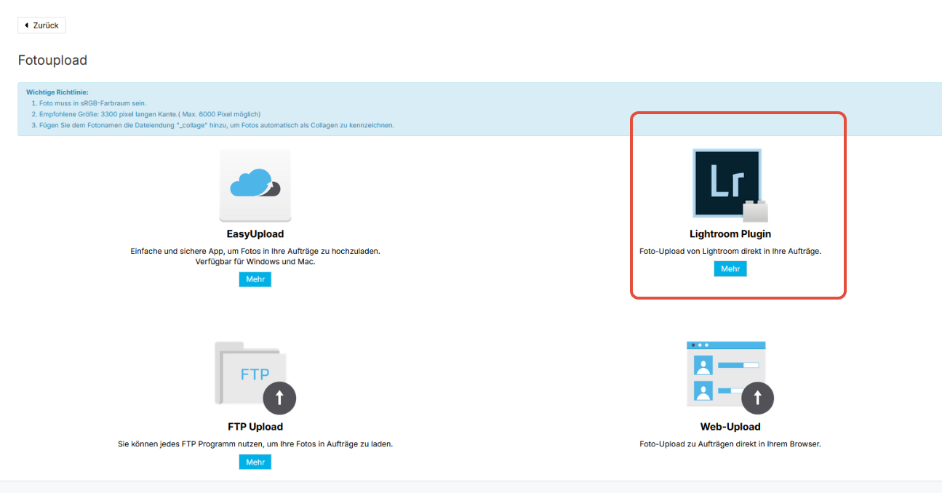
Task: Click the "_collage" filename guideline
Action: (212, 125)
